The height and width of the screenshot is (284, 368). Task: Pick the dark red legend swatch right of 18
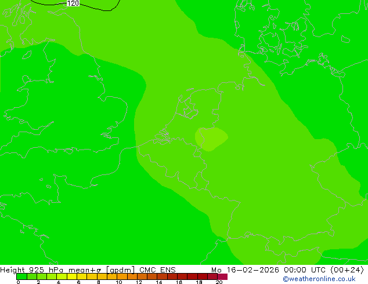click(x=203, y=276)
